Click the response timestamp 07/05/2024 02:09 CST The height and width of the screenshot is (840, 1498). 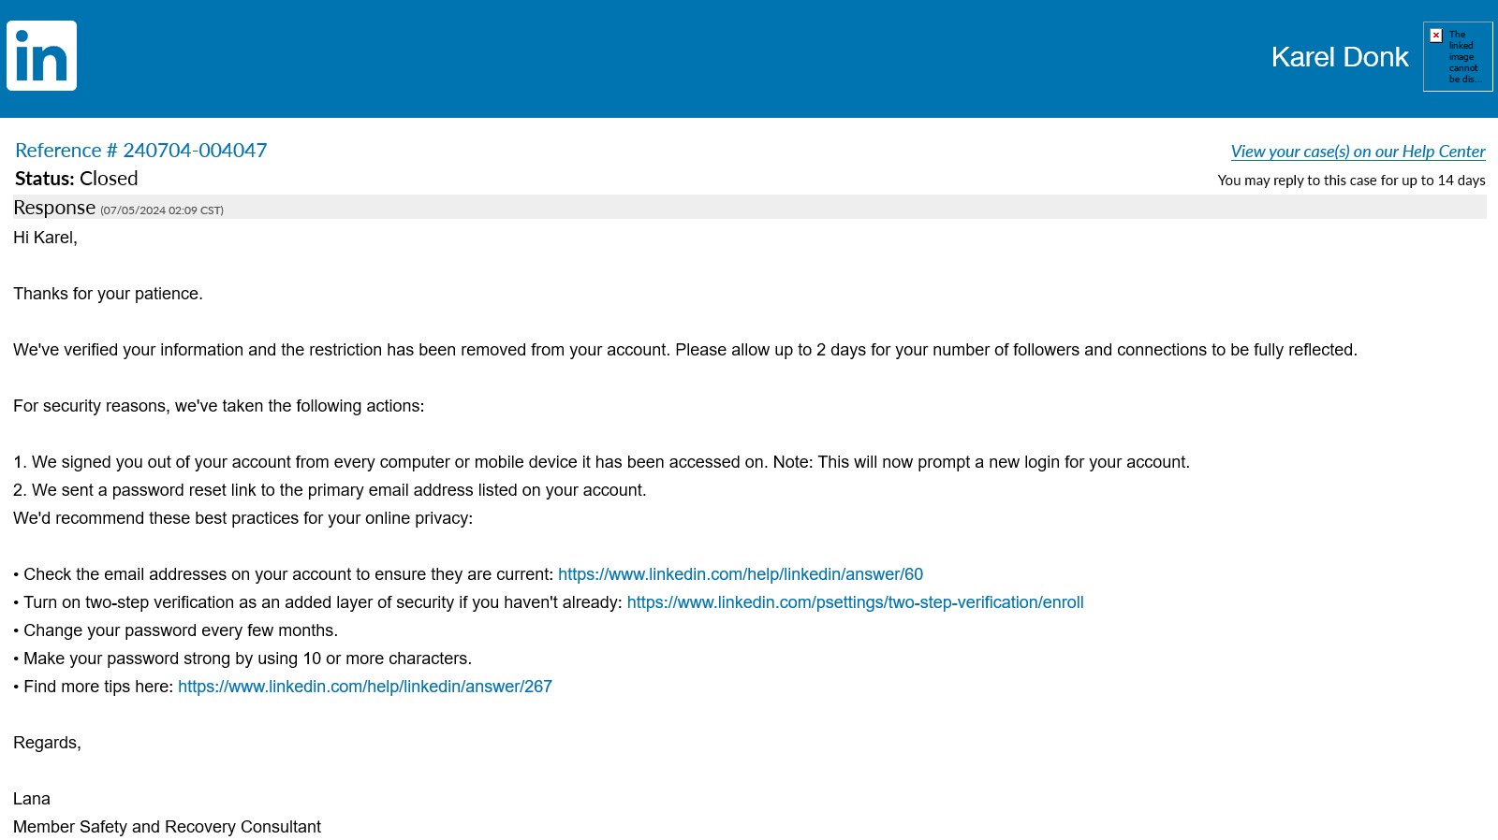pyautogui.click(x=162, y=210)
